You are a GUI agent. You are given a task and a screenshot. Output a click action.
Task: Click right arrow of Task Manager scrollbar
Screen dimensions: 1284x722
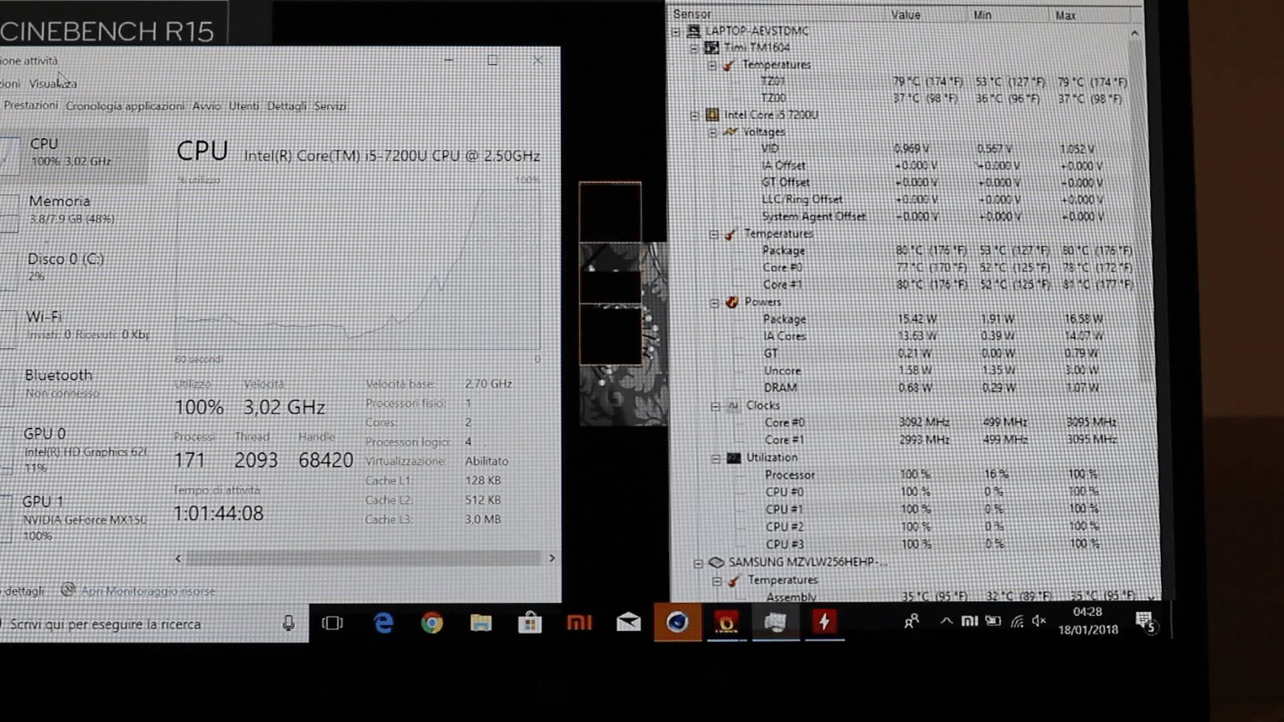pos(552,558)
